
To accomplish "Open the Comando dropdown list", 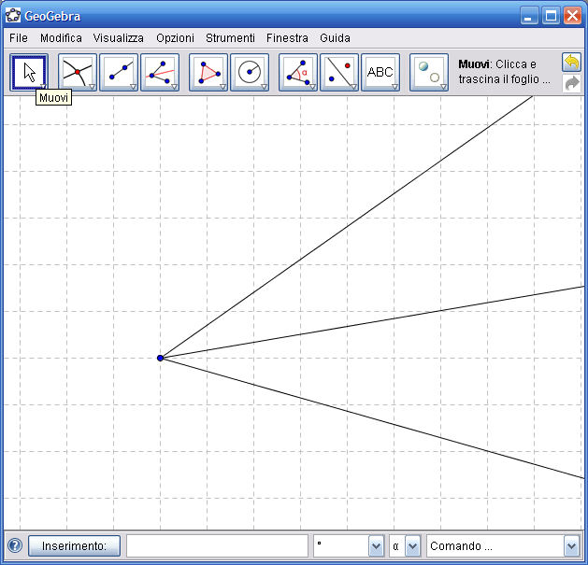I will (x=571, y=546).
